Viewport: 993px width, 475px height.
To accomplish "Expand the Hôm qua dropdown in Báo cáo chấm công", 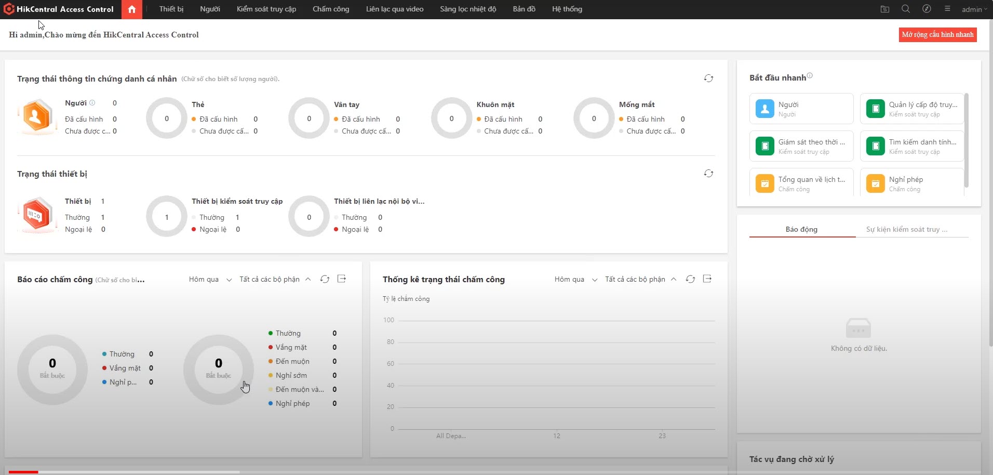I will [210, 280].
